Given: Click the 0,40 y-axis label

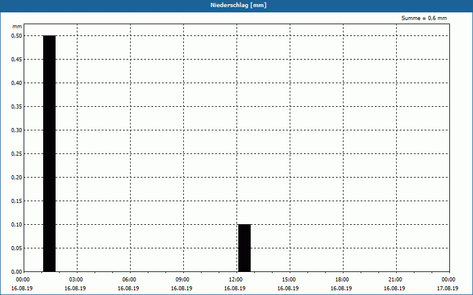Looking at the screenshot, I should click(x=17, y=83).
